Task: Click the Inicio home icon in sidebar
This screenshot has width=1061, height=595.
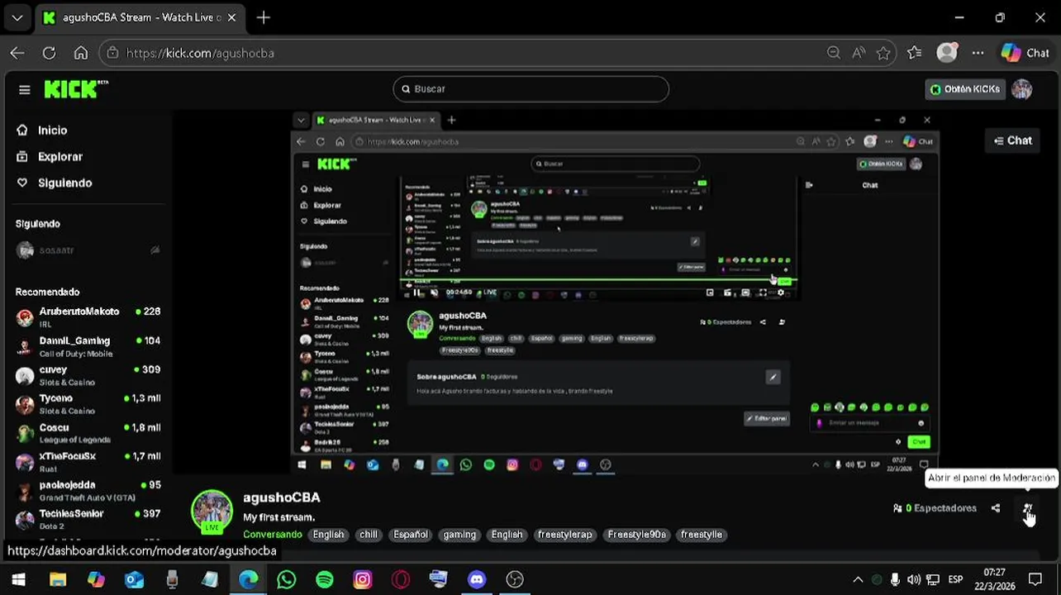Action: [22, 131]
